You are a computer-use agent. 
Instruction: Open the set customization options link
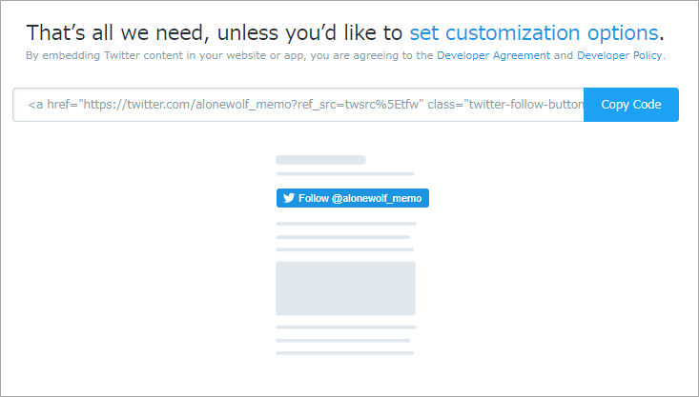(534, 33)
